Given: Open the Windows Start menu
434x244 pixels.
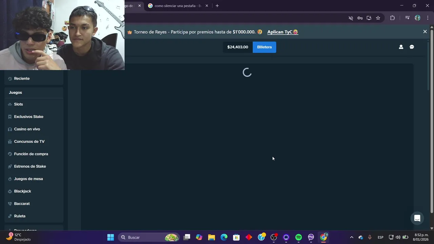Looking at the screenshot, I should [111, 237].
